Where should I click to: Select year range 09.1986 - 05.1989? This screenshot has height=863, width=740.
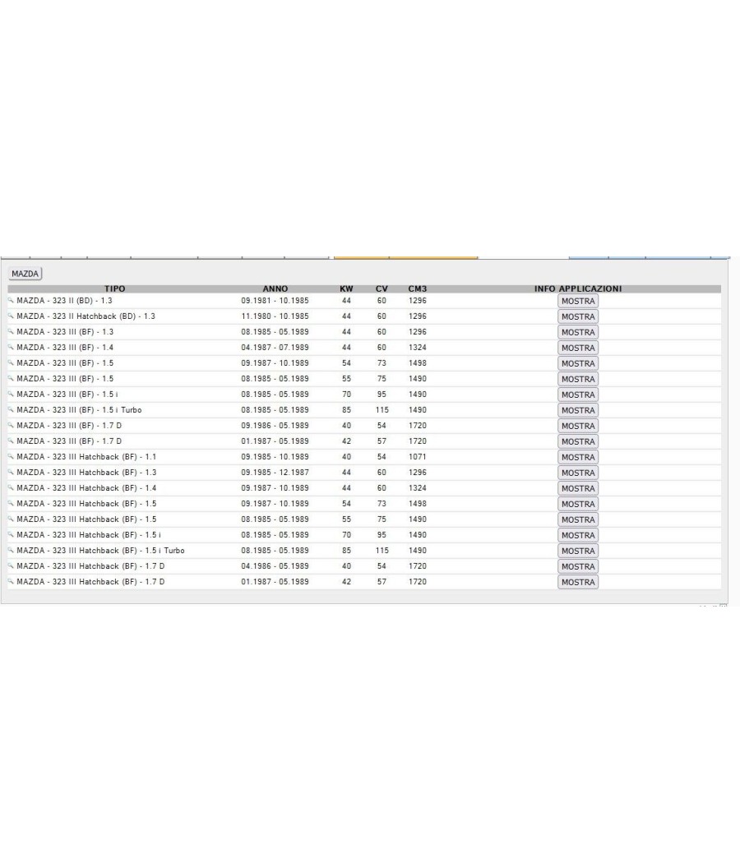point(275,426)
